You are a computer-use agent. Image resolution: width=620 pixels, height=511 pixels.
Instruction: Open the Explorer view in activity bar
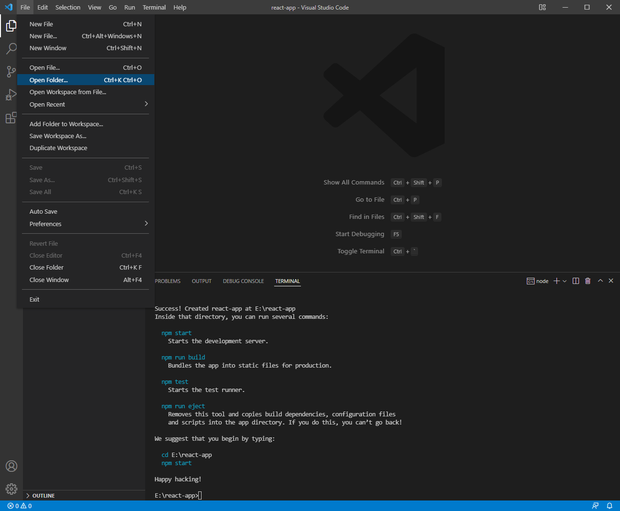11,26
